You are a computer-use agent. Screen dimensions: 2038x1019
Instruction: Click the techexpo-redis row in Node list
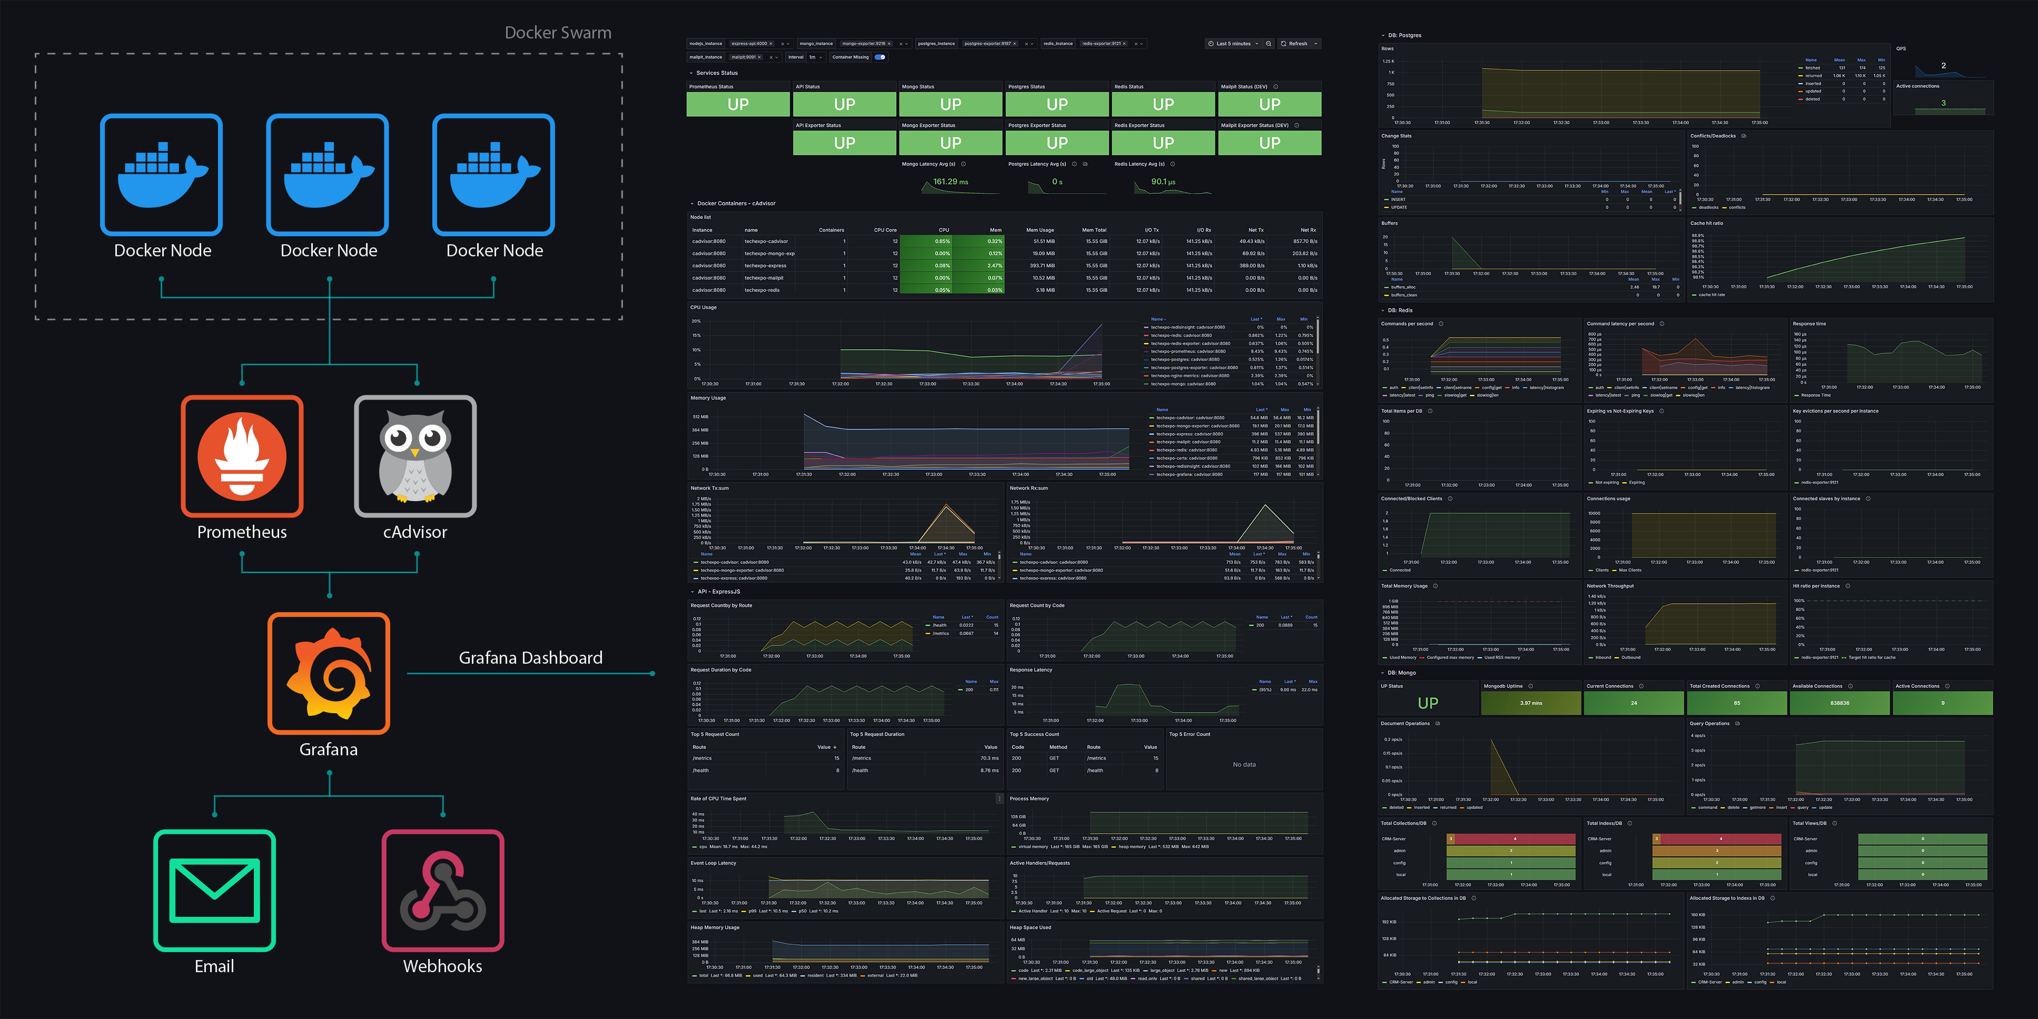[1005, 290]
